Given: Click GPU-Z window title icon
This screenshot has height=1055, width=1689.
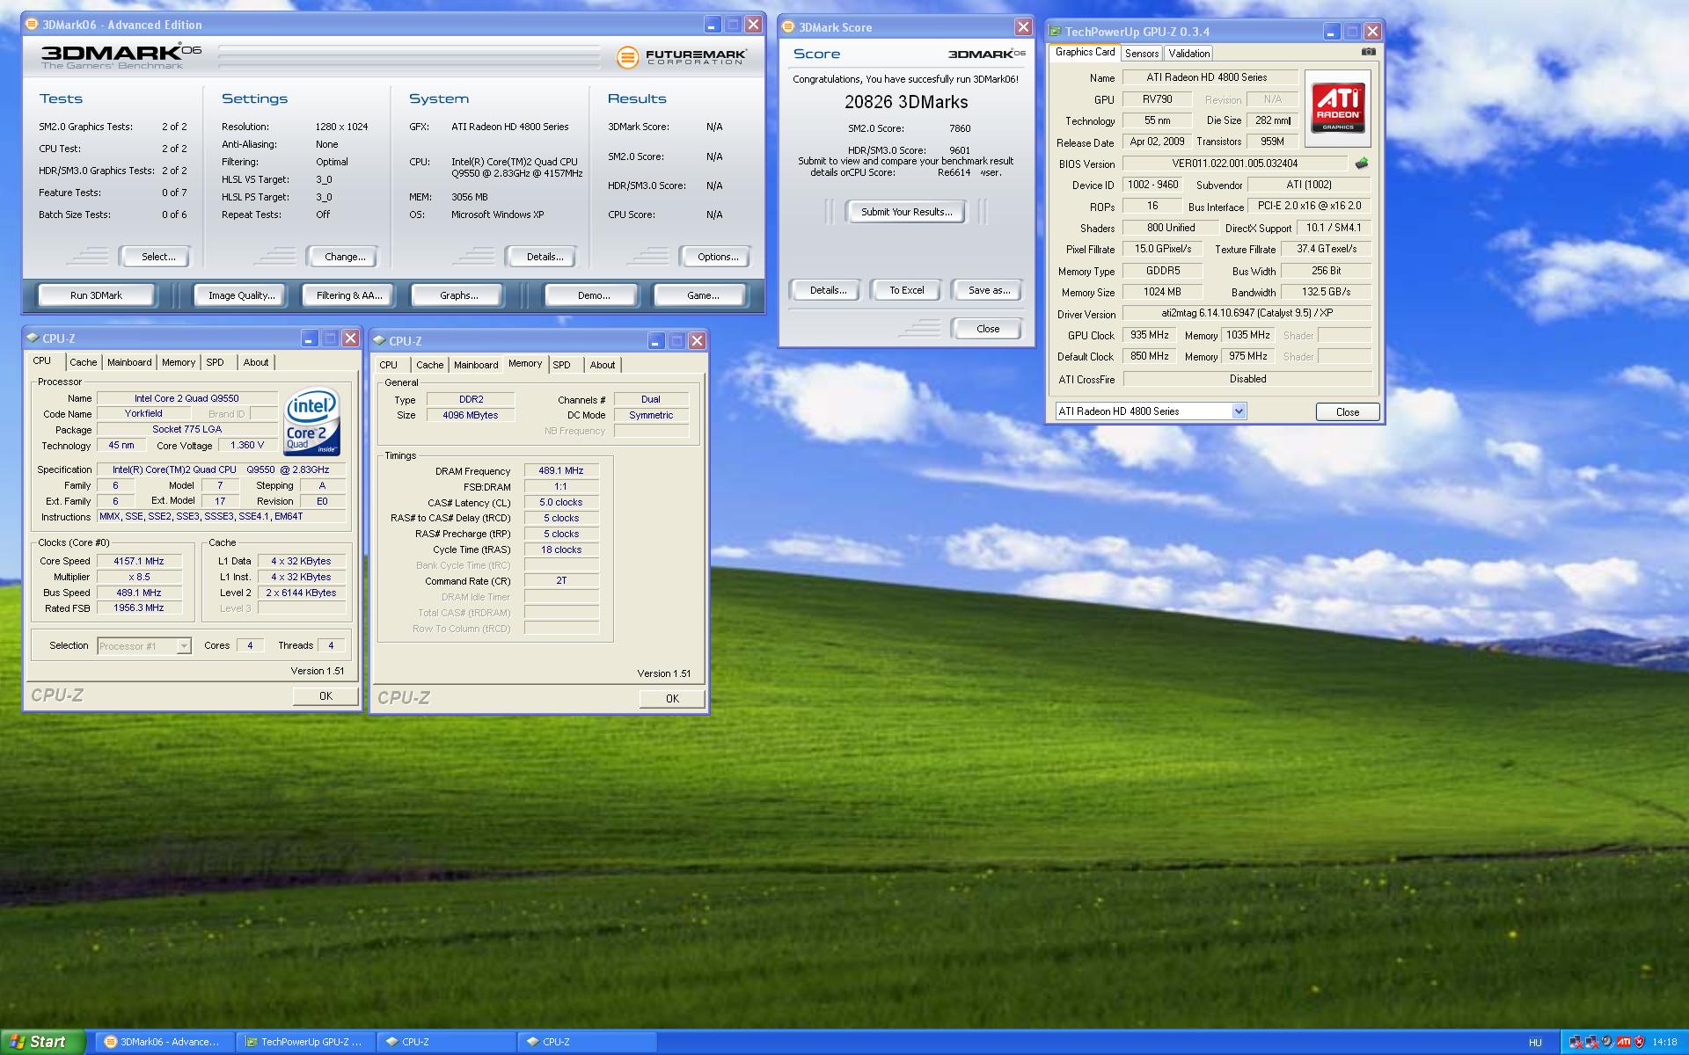Looking at the screenshot, I should 1055,32.
